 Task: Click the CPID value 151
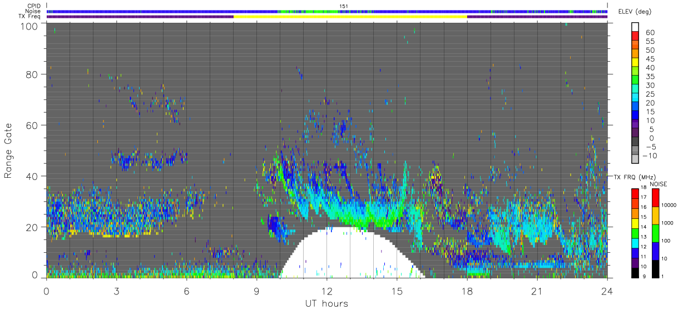[343, 6]
